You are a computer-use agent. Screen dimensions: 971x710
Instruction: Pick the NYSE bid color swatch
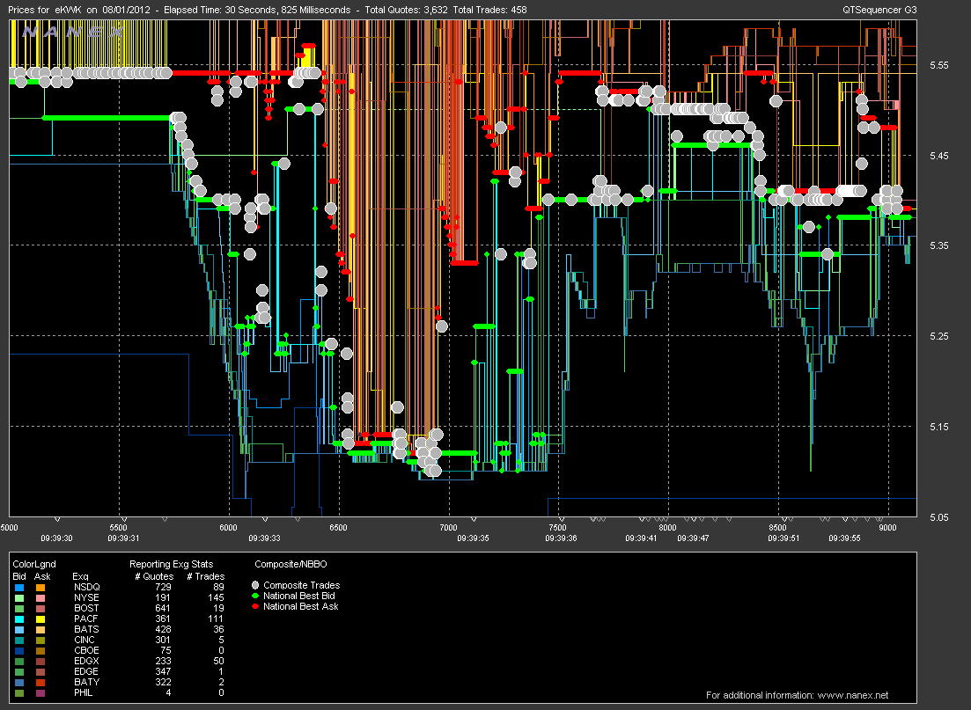(x=19, y=597)
